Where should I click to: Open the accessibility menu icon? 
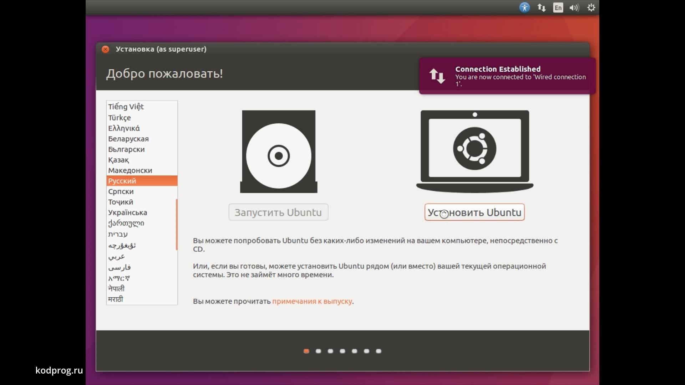point(524,7)
